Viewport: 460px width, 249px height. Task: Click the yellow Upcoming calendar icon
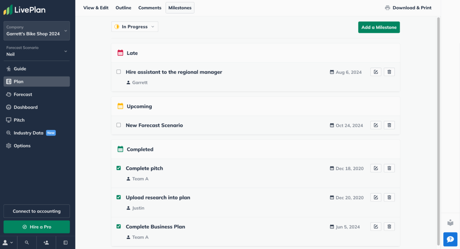[120, 106]
